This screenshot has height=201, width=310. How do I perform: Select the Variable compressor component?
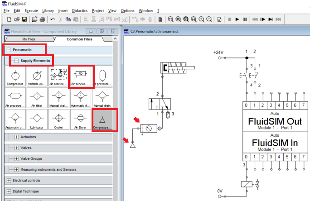coord(37,77)
